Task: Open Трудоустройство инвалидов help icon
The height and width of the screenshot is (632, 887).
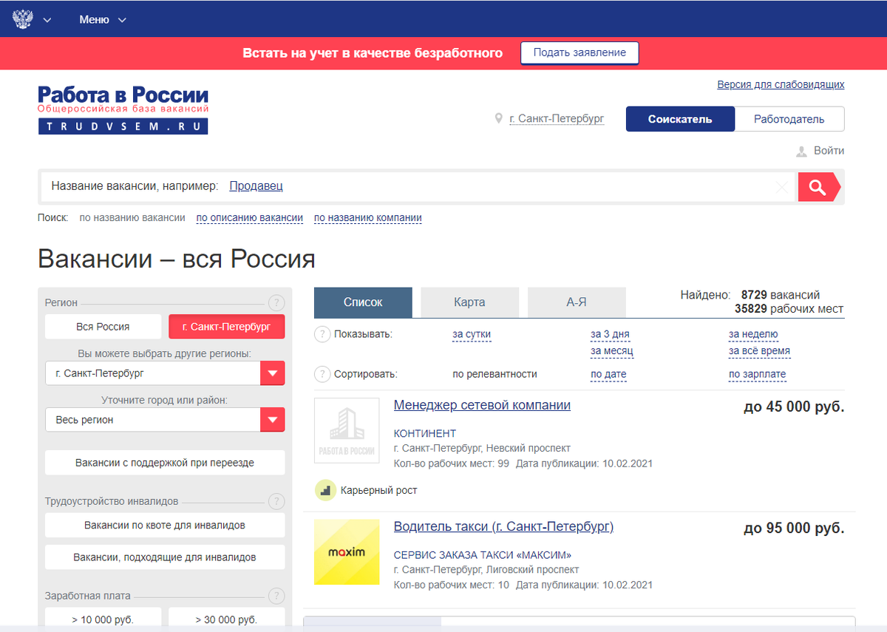Action: (x=276, y=501)
